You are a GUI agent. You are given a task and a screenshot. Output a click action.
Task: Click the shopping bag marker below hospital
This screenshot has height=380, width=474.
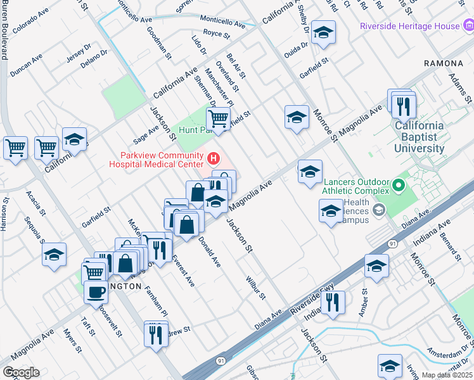[198, 193]
